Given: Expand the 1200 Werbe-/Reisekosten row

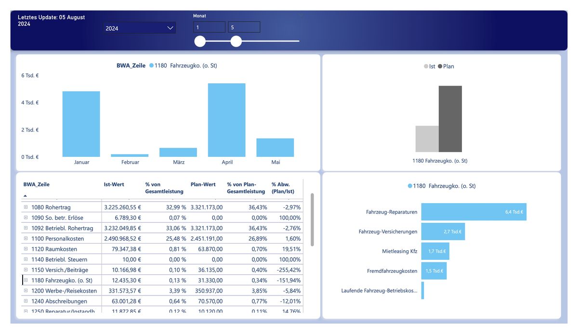Looking at the screenshot, I should click(26, 291).
